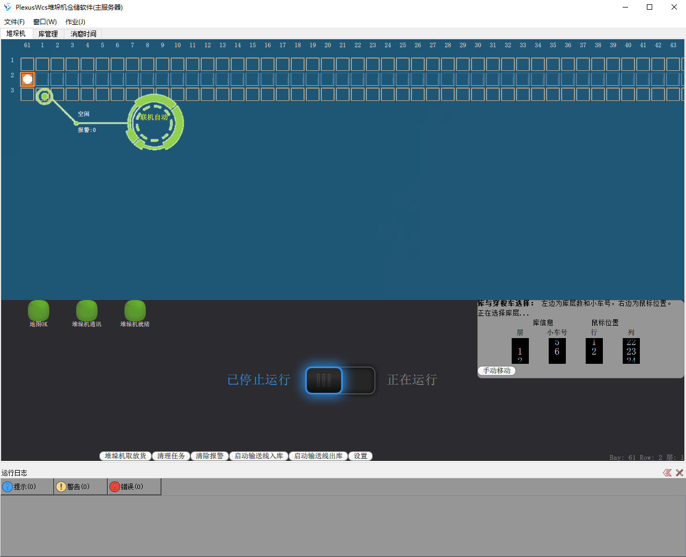Click the 正在运行 label
This screenshot has width=686, height=557.
(412, 380)
